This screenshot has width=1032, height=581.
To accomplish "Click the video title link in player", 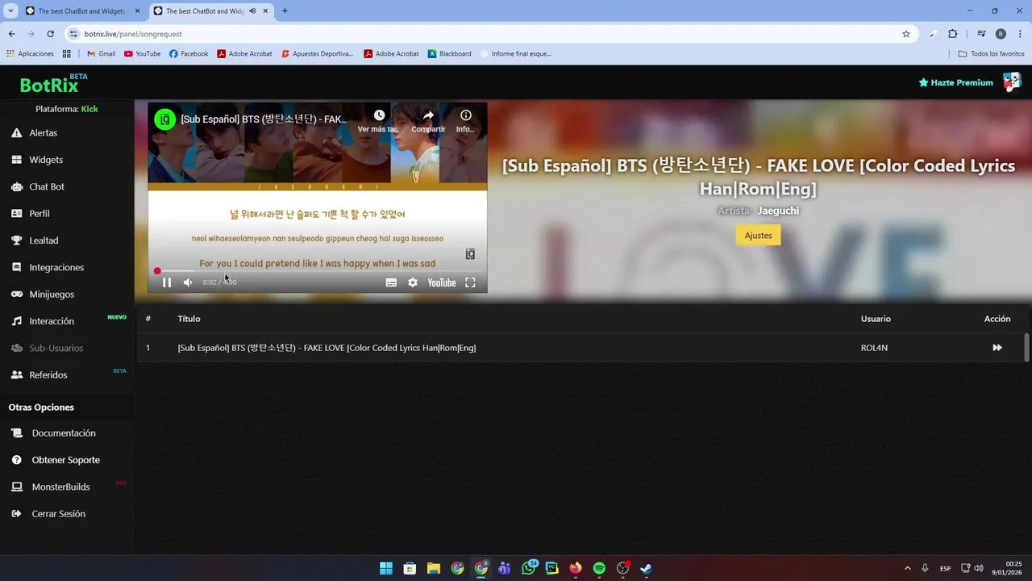I will (264, 119).
